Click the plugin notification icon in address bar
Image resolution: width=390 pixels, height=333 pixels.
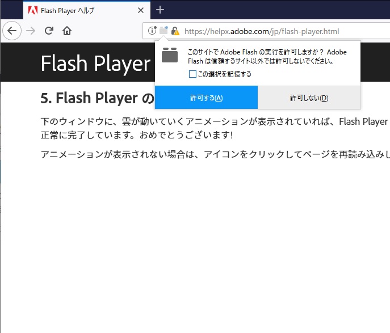tap(163, 31)
